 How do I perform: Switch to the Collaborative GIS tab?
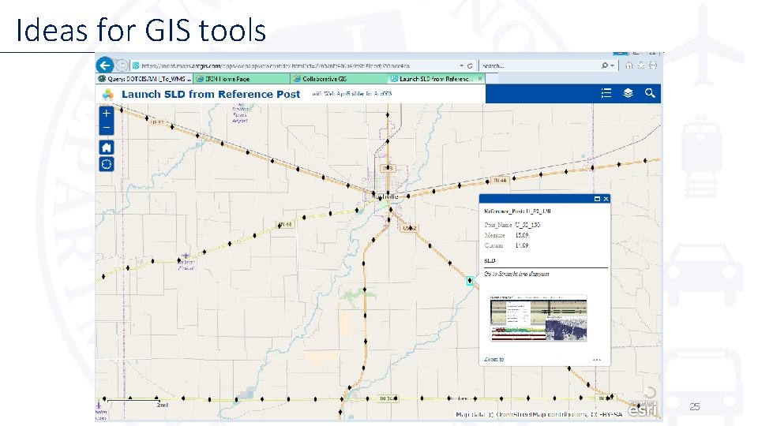[x=339, y=79]
